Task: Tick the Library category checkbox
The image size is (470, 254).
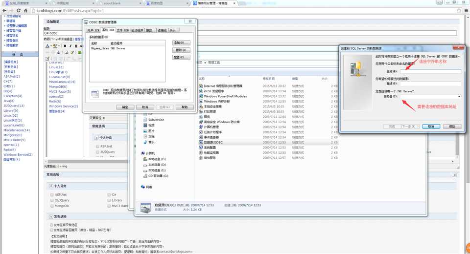Action: [109, 200]
